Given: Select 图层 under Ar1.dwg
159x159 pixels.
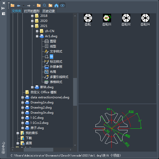Looking at the screenshot, I should tap(53, 41).
